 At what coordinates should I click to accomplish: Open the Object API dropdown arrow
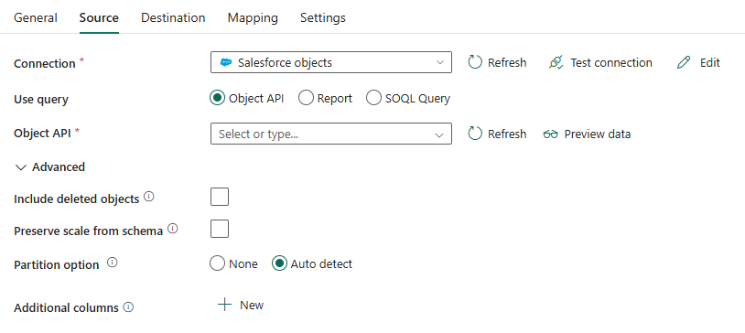[439, 134]
